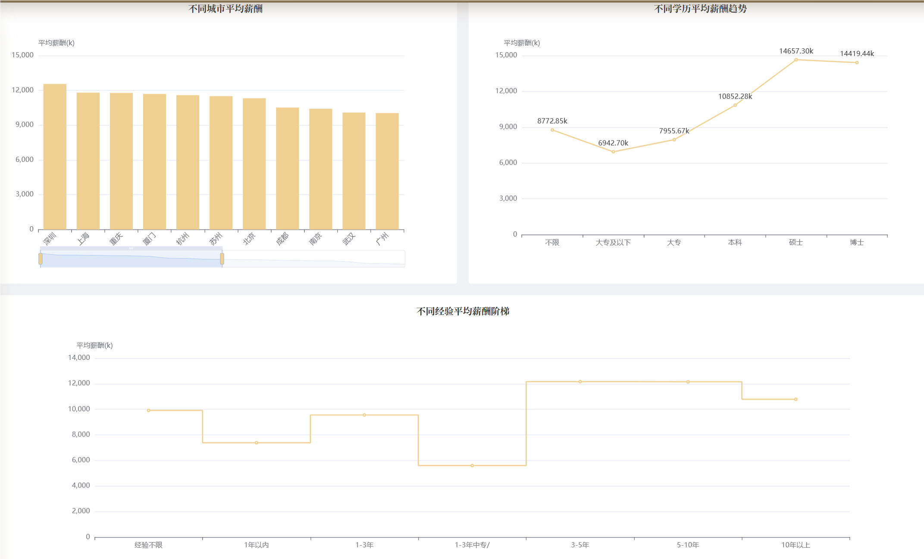Screen dimensions: 924x559
Task: Click the 北京 bar in city chart
Action: pos(254,164)
